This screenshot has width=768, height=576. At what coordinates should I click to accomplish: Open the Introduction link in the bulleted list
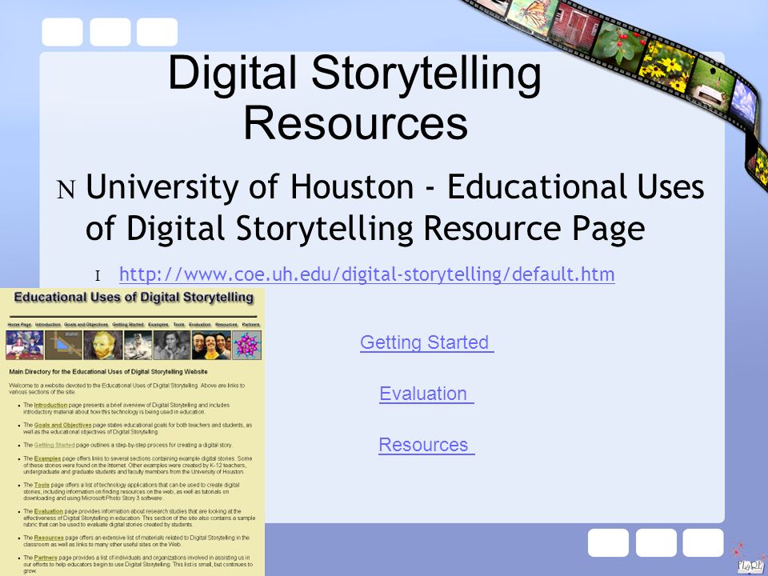click(50, 405)
